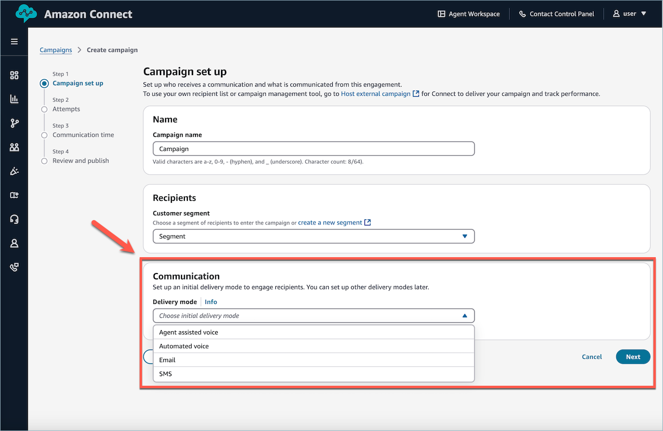Click the routing flows icon in sidebar
Image resolution: width=663 pixels, height=431 pixels.
[x=14, y=123]
